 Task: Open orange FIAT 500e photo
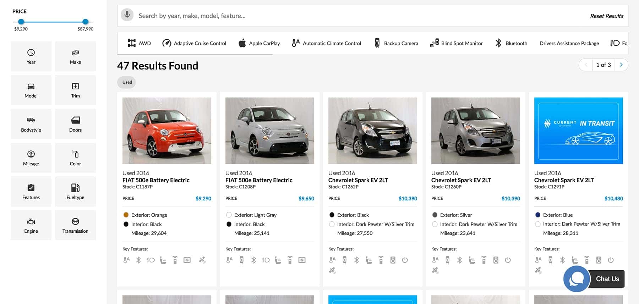(167, 131)
